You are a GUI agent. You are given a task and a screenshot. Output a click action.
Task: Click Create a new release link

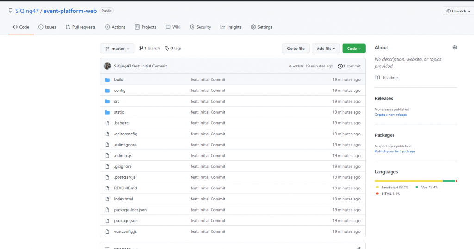pyautogui.click(x=391, y=115)
